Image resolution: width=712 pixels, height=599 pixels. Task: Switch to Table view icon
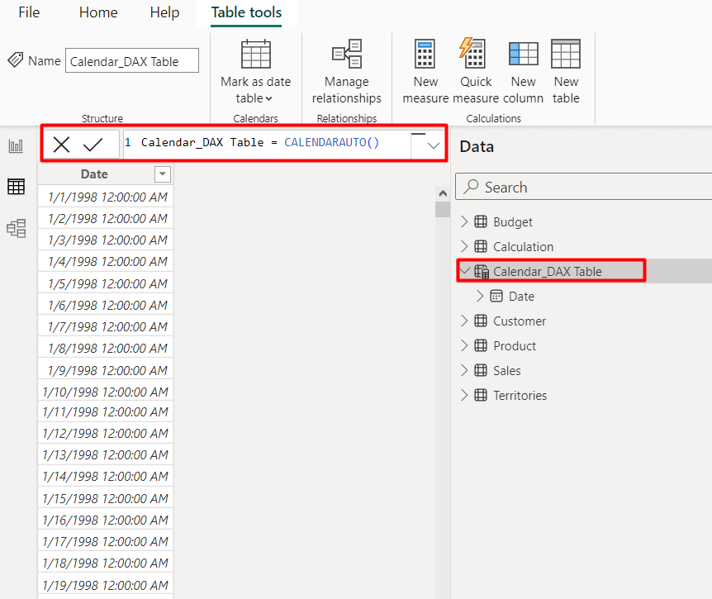(16, 186)
